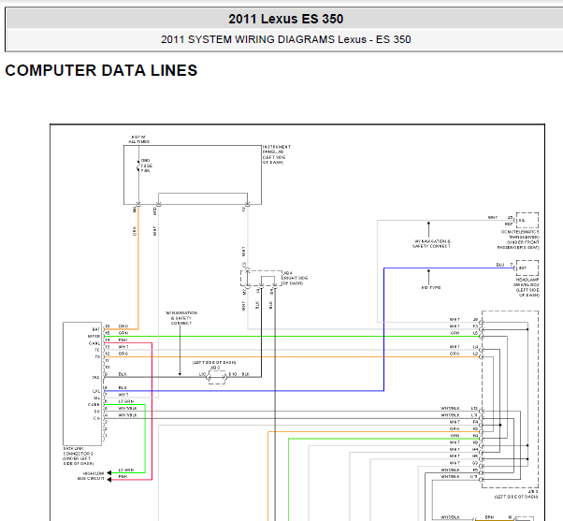The height and width of the screenshot is (521, 563).
Task: Click the 'W/O NAVIGATION & SAFETY CONNECT' note
Action: (x=181, y=318)
